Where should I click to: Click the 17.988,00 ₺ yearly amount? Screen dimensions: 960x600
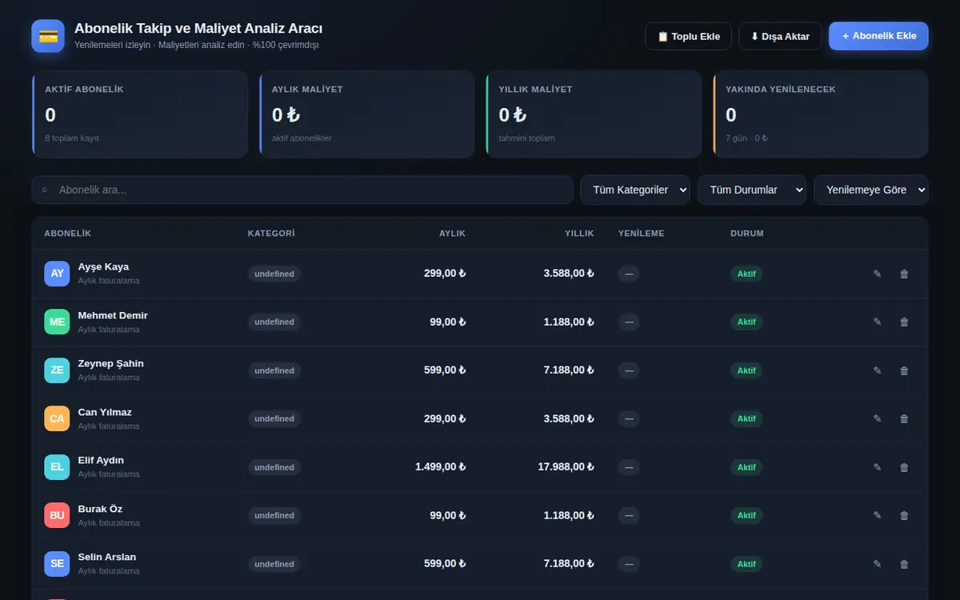[x=566, y=467]
